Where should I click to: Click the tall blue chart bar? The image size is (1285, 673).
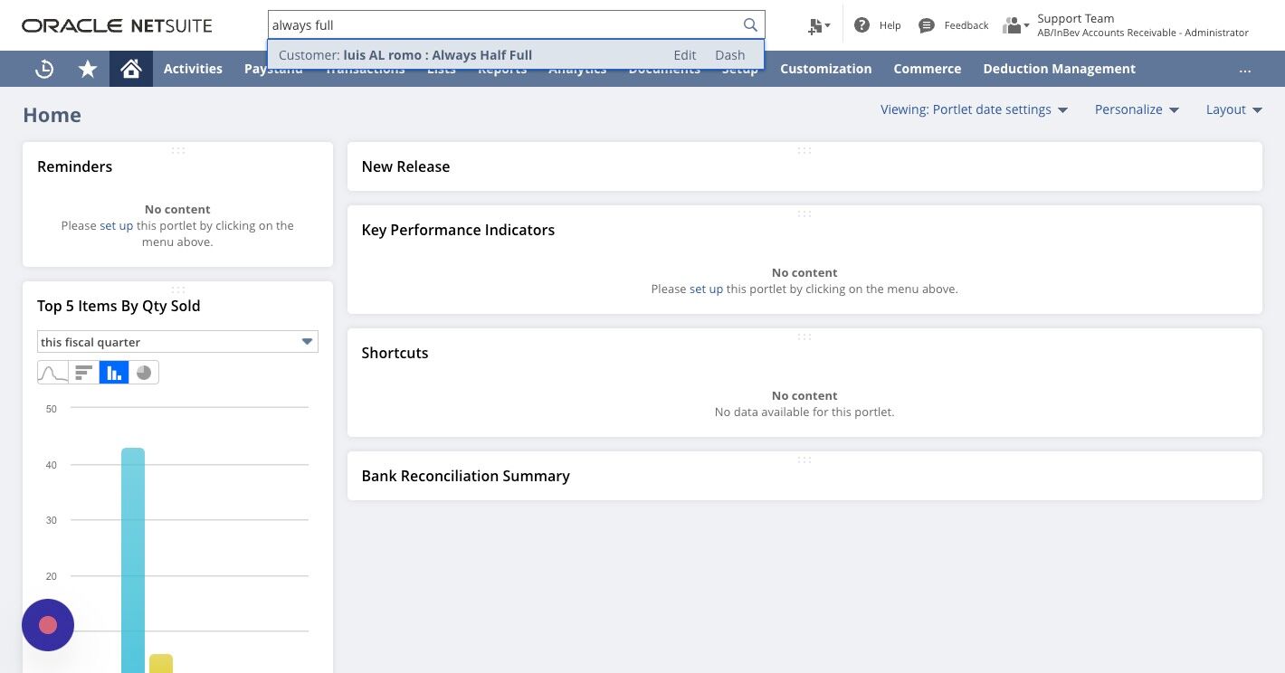tap(133, 560)
